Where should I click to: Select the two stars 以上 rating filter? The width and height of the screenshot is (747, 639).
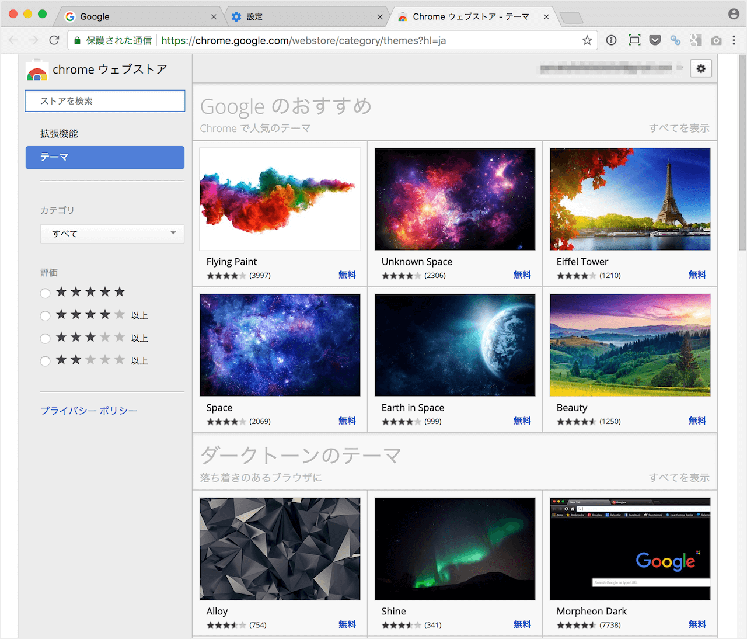click(x=45, y=362)
